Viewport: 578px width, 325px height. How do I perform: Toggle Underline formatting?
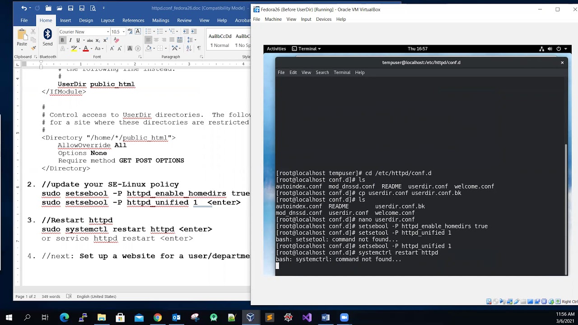pyautogui.click(x=78, y=40)
